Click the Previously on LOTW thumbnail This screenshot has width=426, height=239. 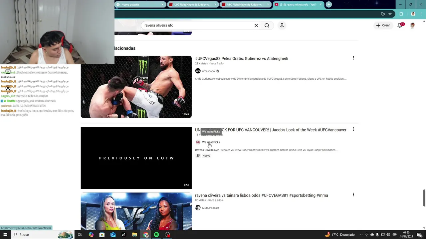(136, 158)
